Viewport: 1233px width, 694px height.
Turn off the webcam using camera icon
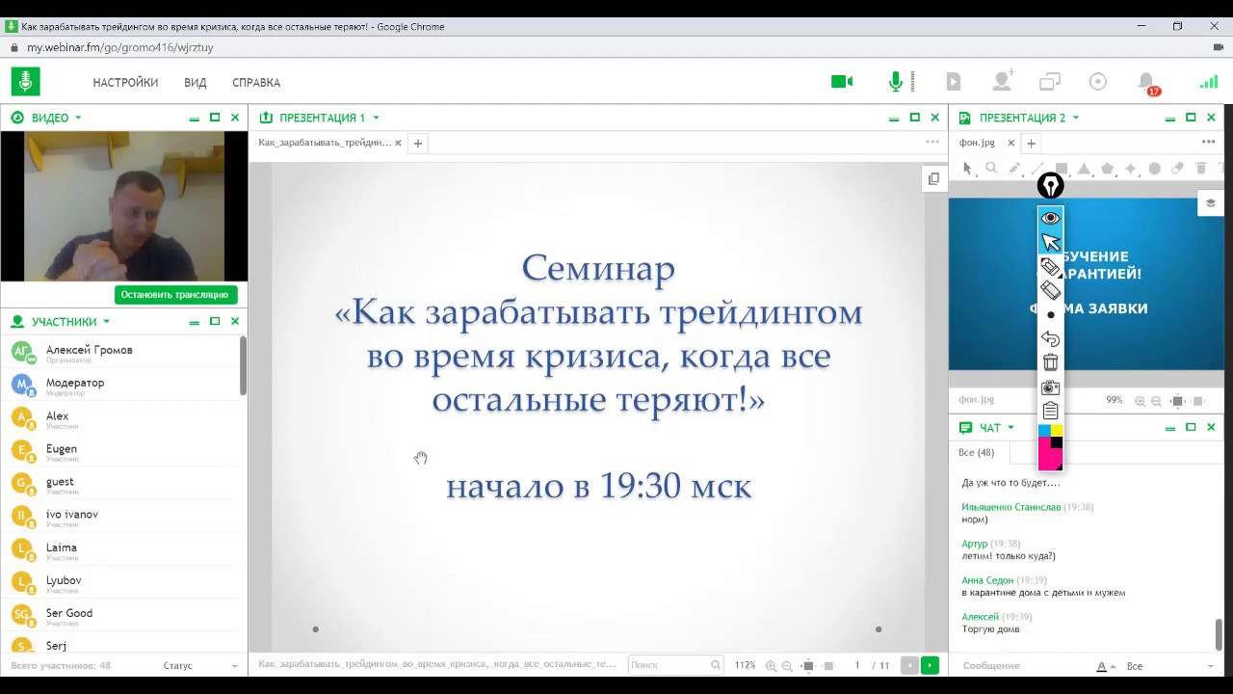[842, 82]
